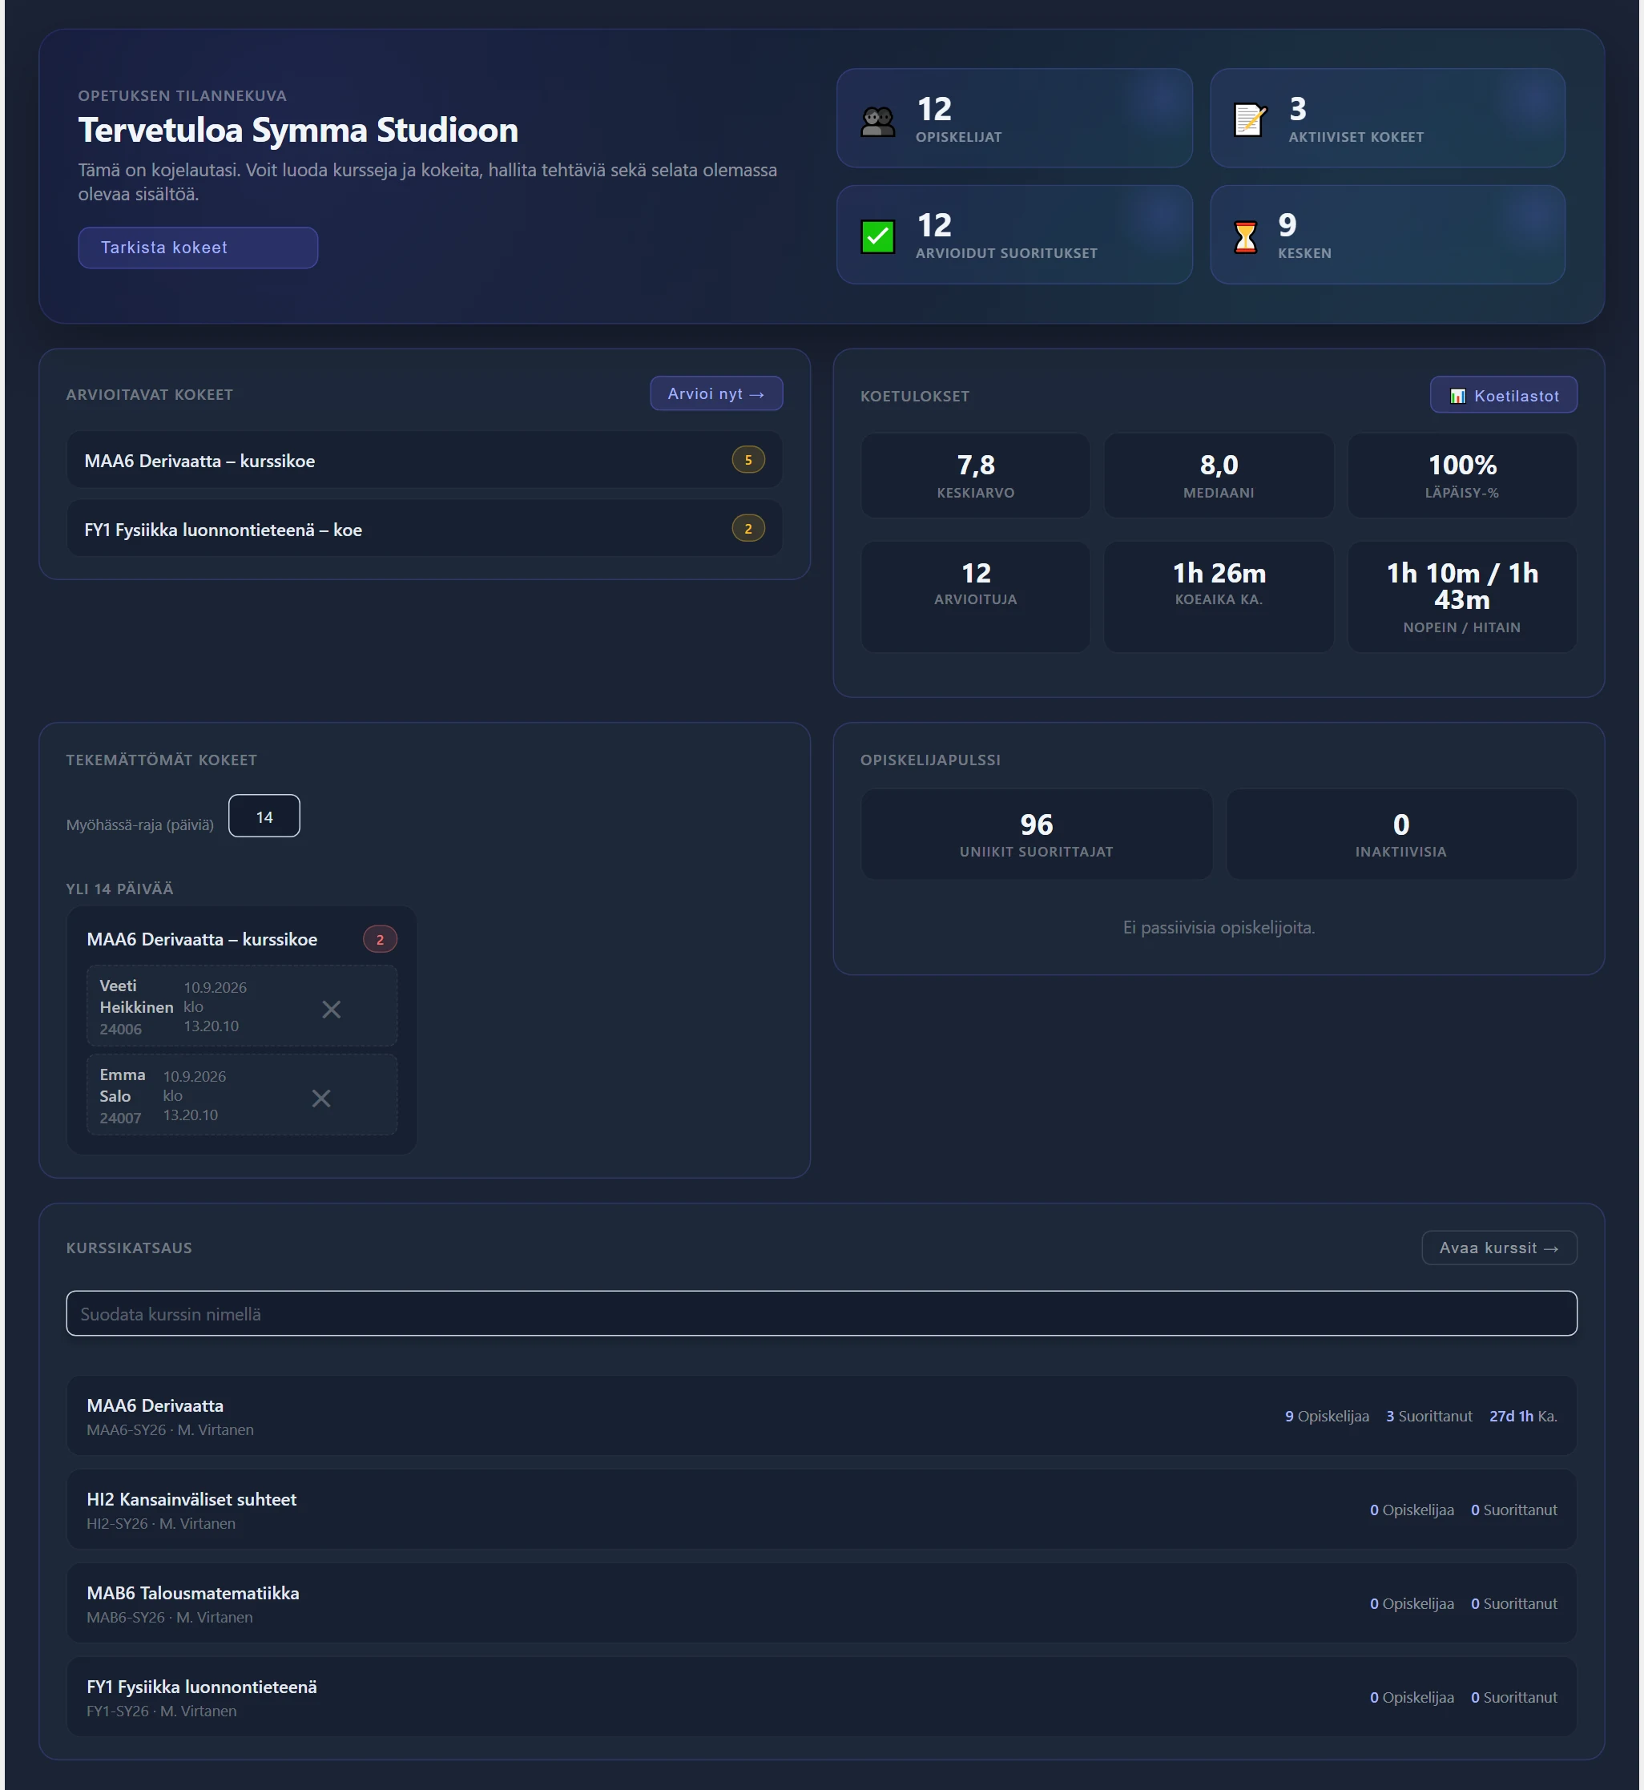Click 27d 1h Ka. on the MAA6 row

click(x=1523, y=1416)
